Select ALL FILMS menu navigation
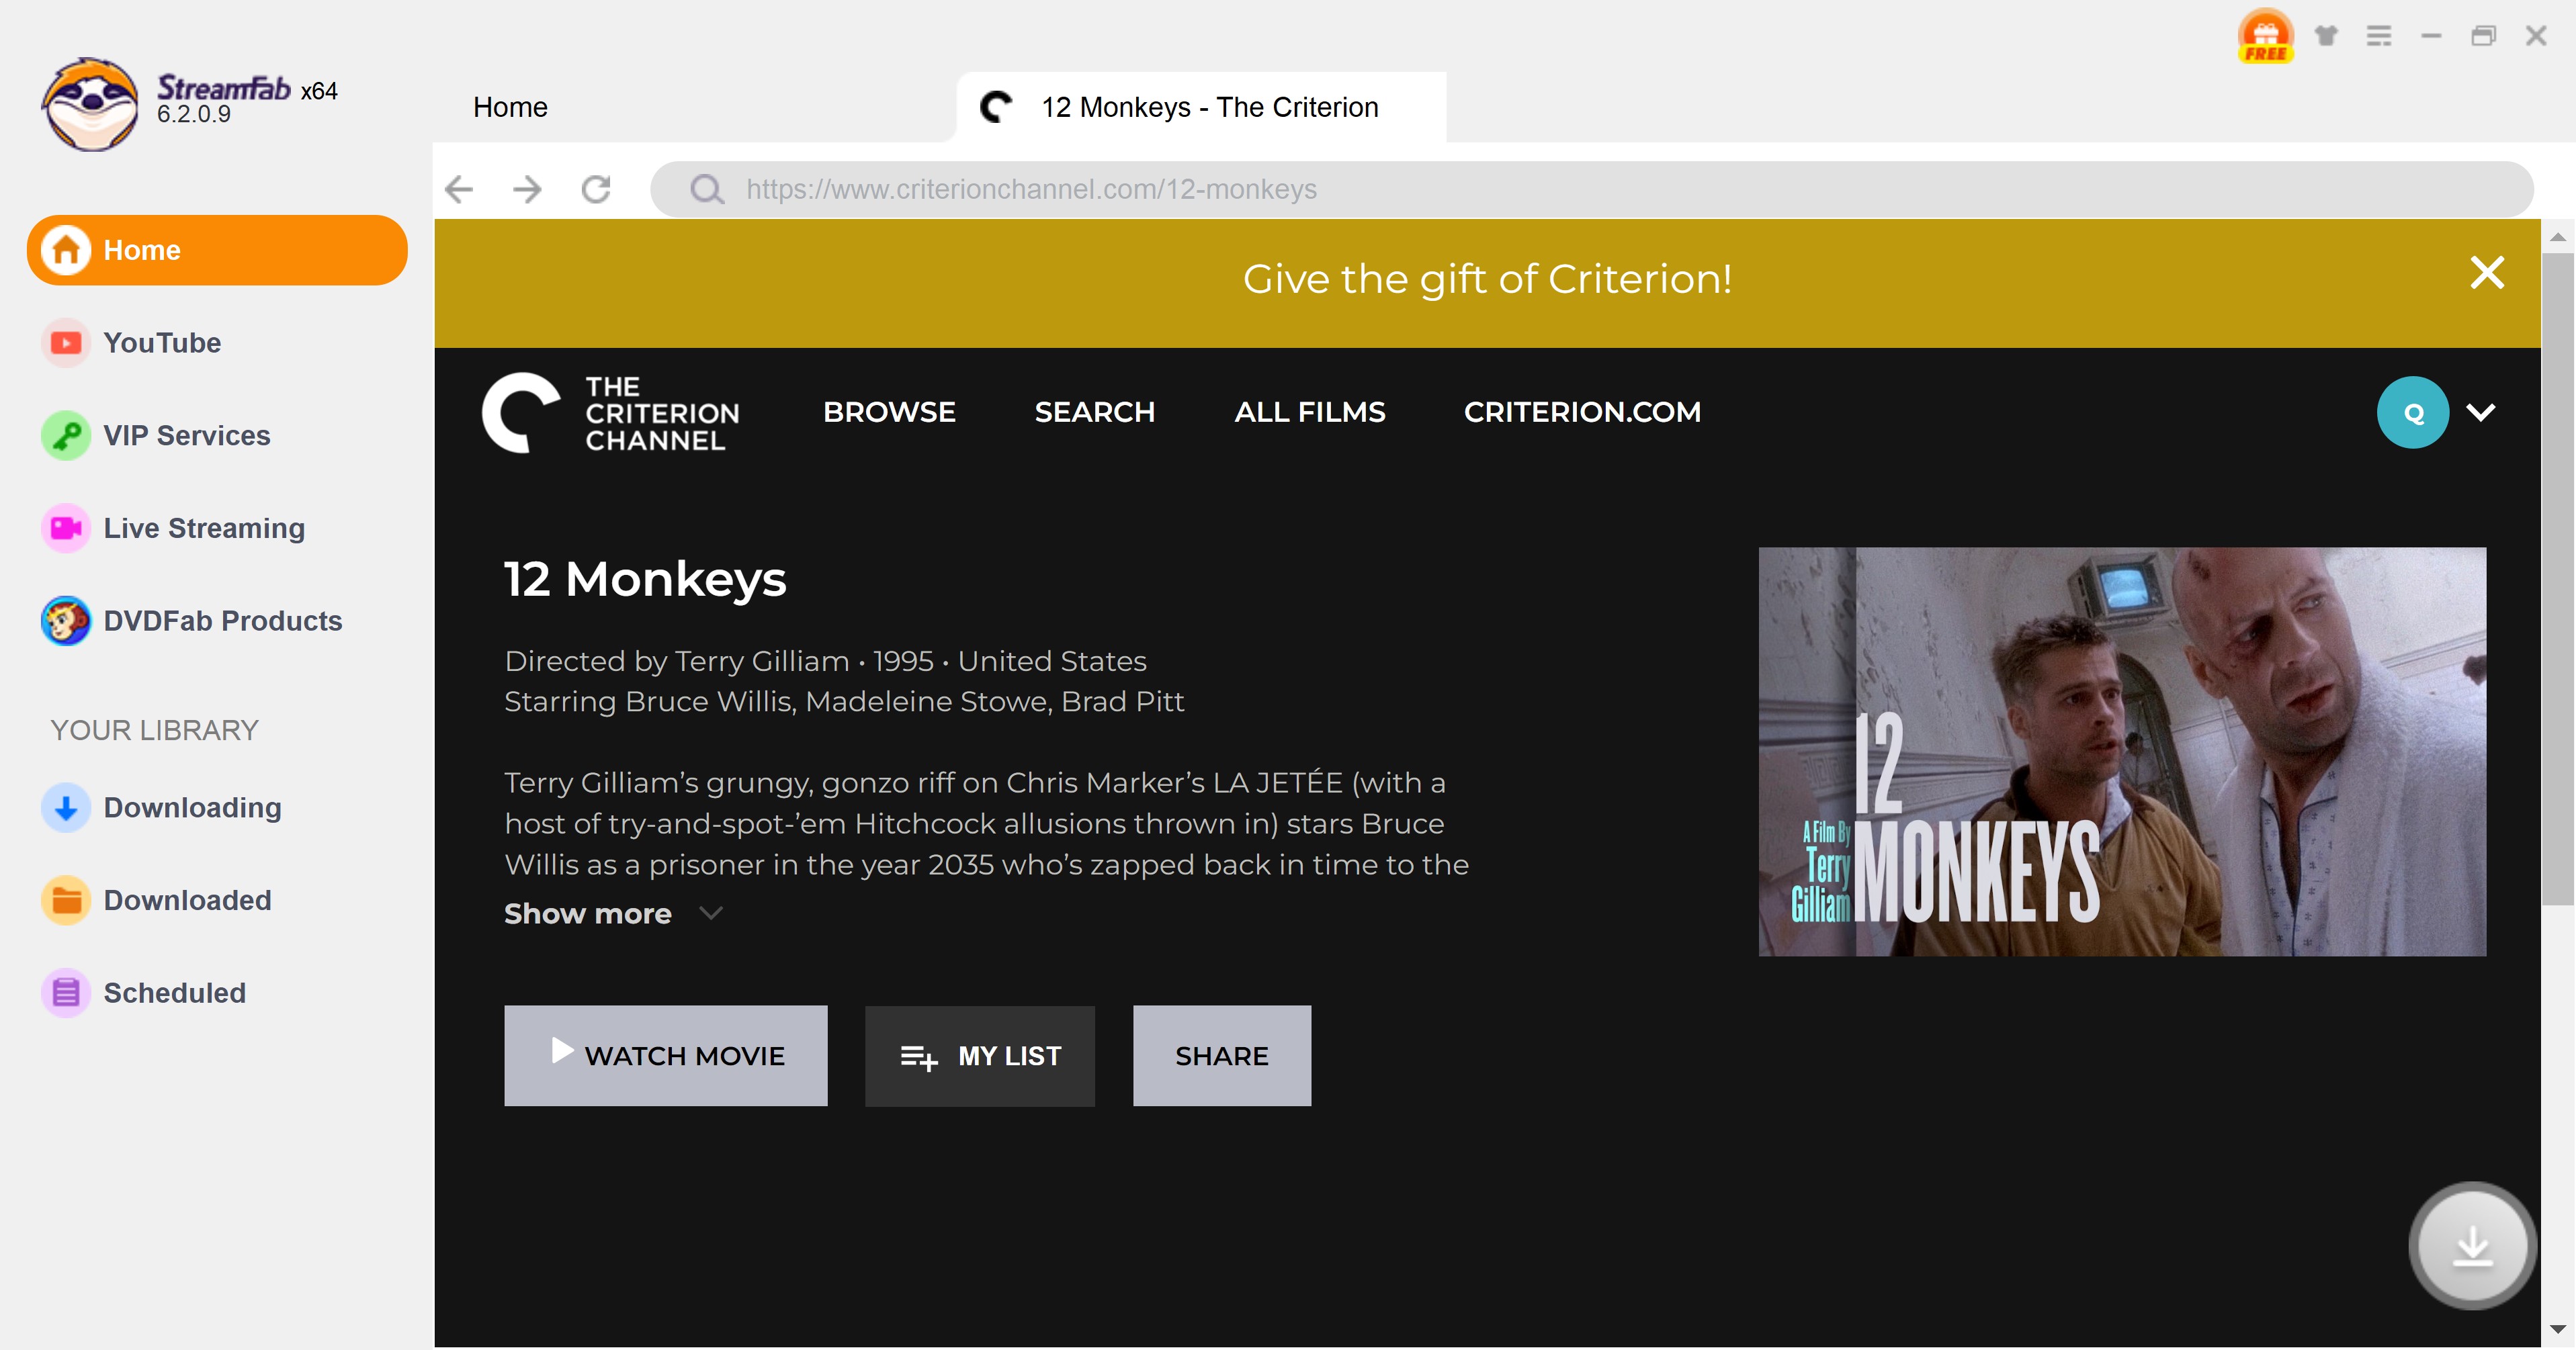 coord(1310,410)
